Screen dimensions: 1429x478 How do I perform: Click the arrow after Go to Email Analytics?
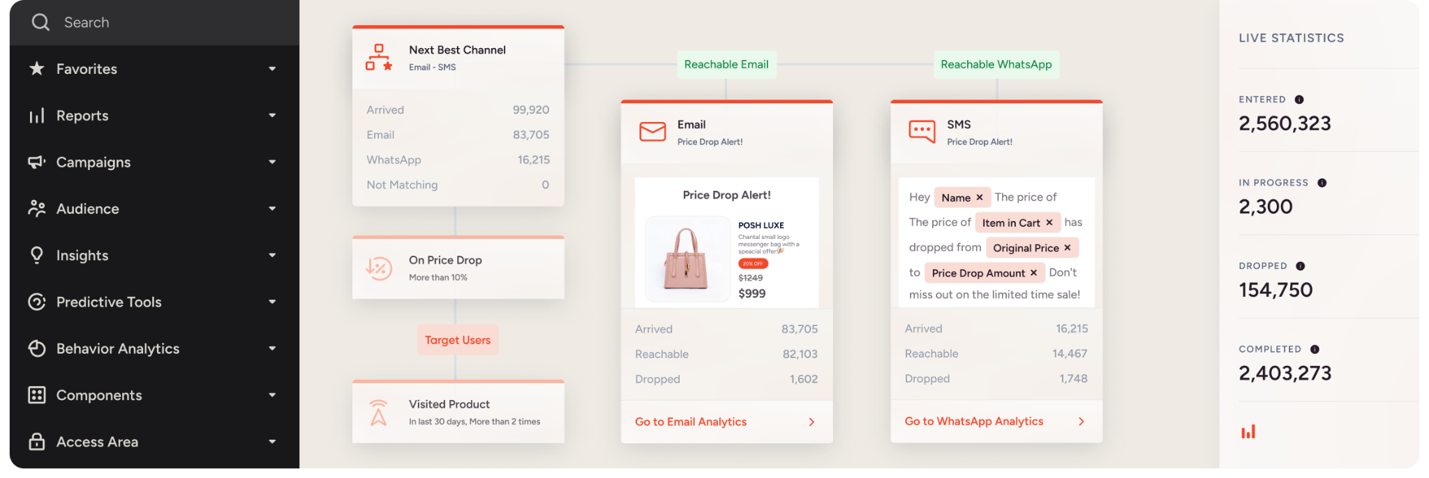tap(811, 422)
